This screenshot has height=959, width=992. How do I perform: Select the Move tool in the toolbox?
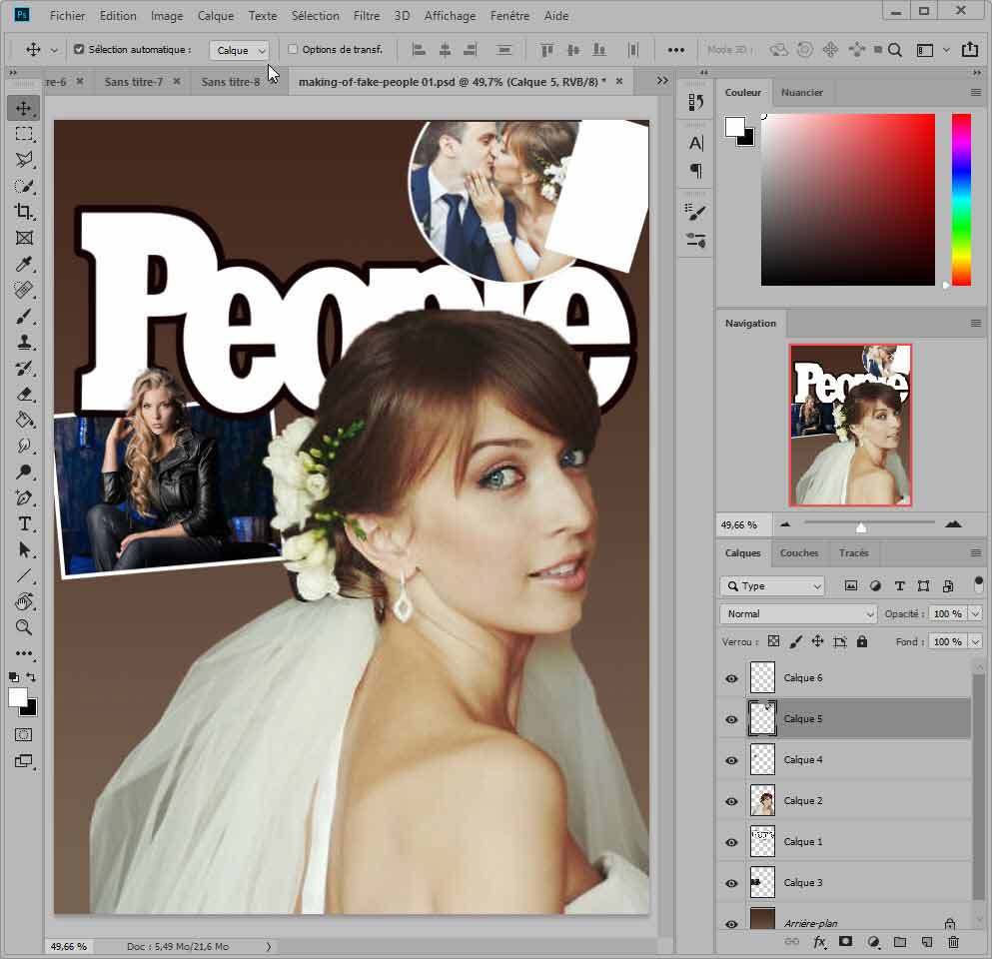[24, 108]
